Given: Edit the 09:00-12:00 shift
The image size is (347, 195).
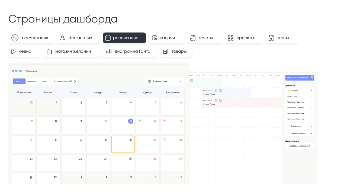Looking at the screenshot, I should point(221,90).
